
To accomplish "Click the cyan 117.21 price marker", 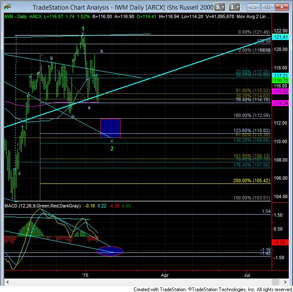I will 281,76.
